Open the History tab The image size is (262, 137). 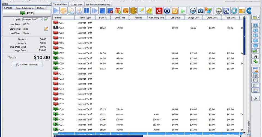pyautogui.click(x=41, y=8)
